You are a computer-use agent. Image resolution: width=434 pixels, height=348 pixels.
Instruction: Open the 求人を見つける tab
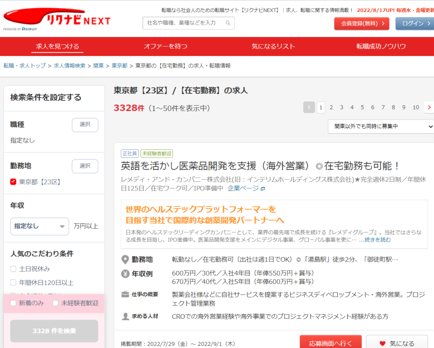[57, 46]
